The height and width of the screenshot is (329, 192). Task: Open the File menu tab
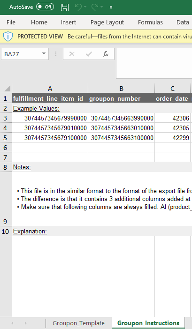coord(11,22)
